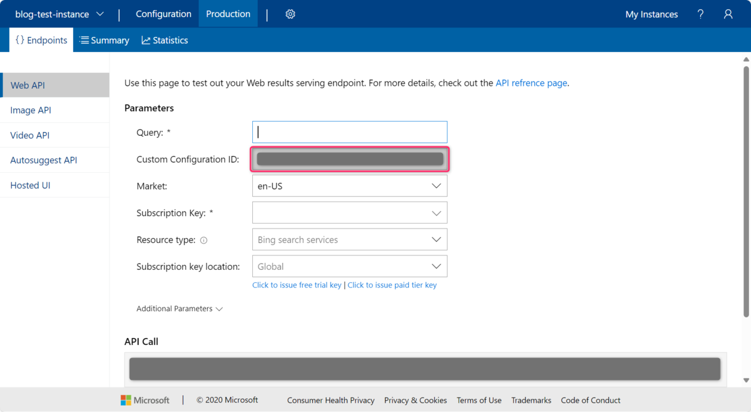The height and width of the screenshot is (412, 751).
Task: Click the Microsoft logo in footer
Action: click(145, 400)
